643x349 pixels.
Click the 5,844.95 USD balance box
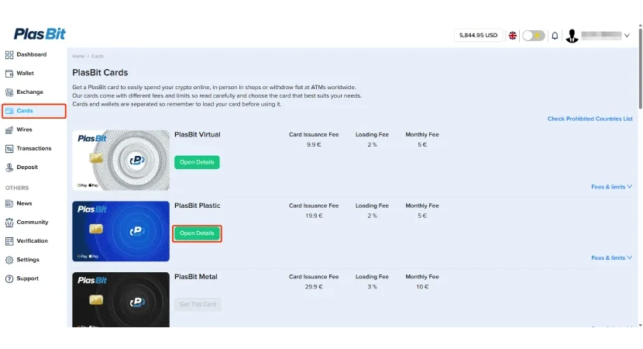(478, 36)
